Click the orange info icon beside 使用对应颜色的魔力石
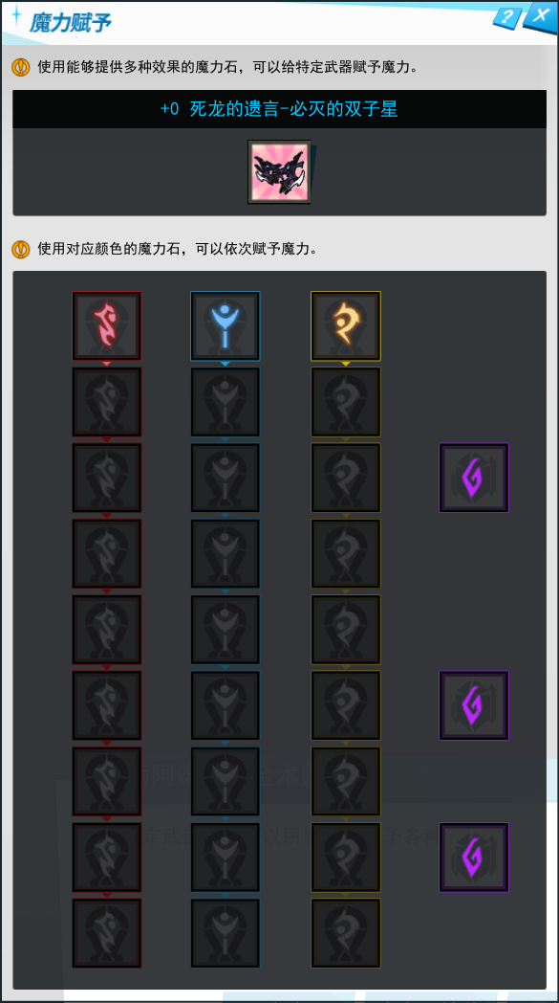Screen dimensions: 559x1003 point(21,249)
